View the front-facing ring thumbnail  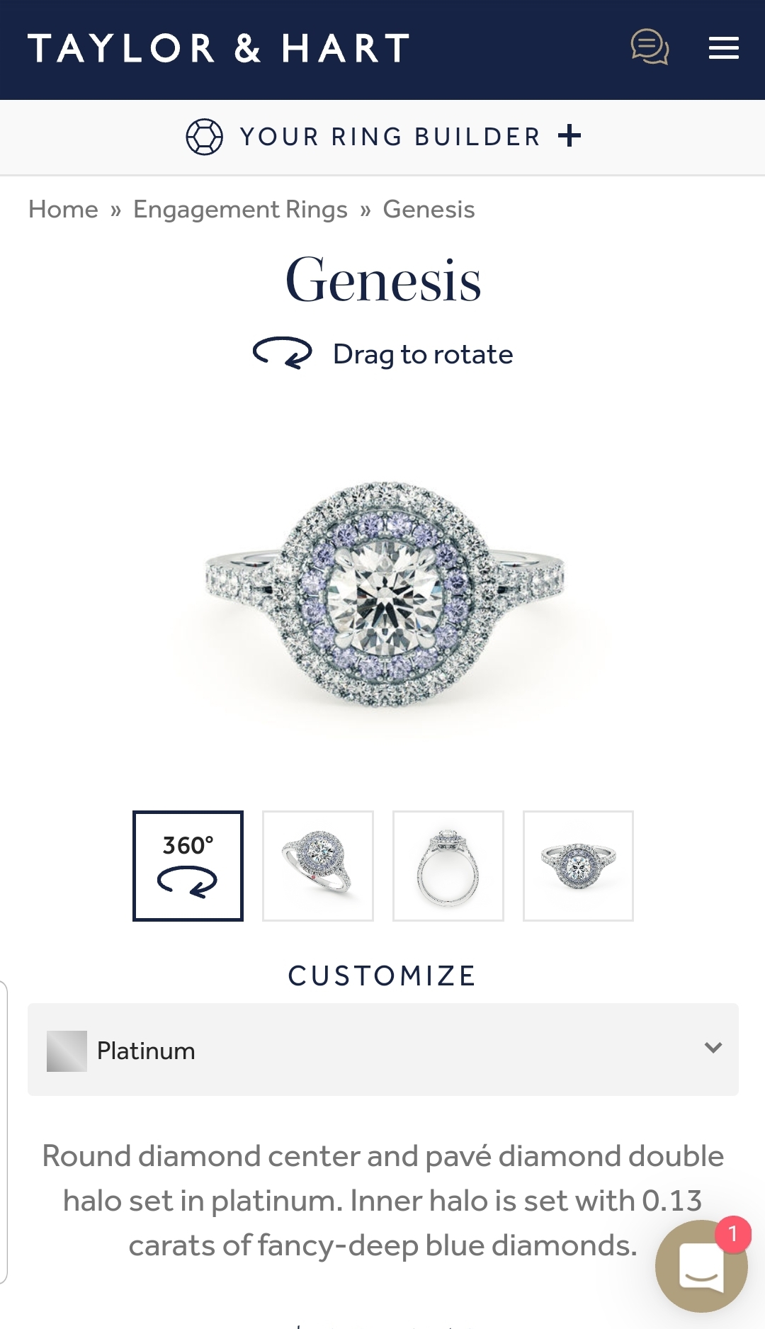[x=578, y=866]
